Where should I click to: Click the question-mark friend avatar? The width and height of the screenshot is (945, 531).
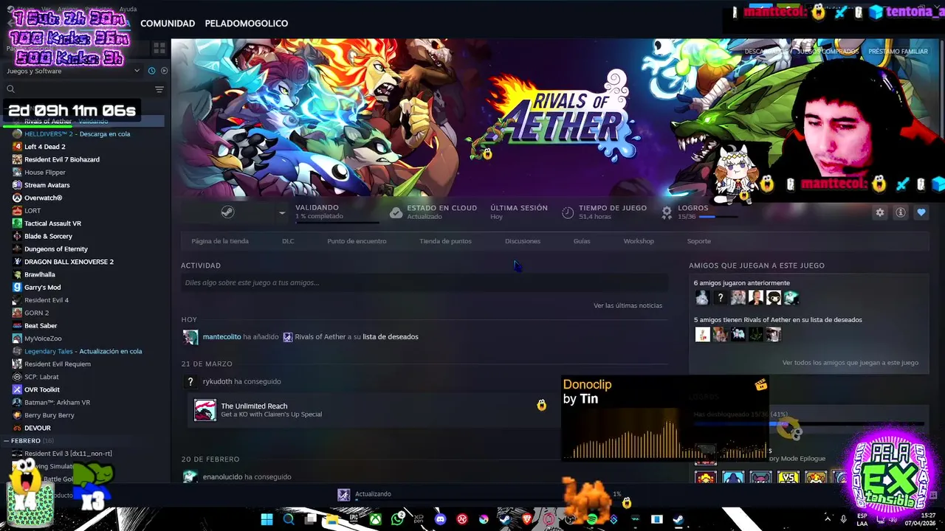click(x=720, y=298)
